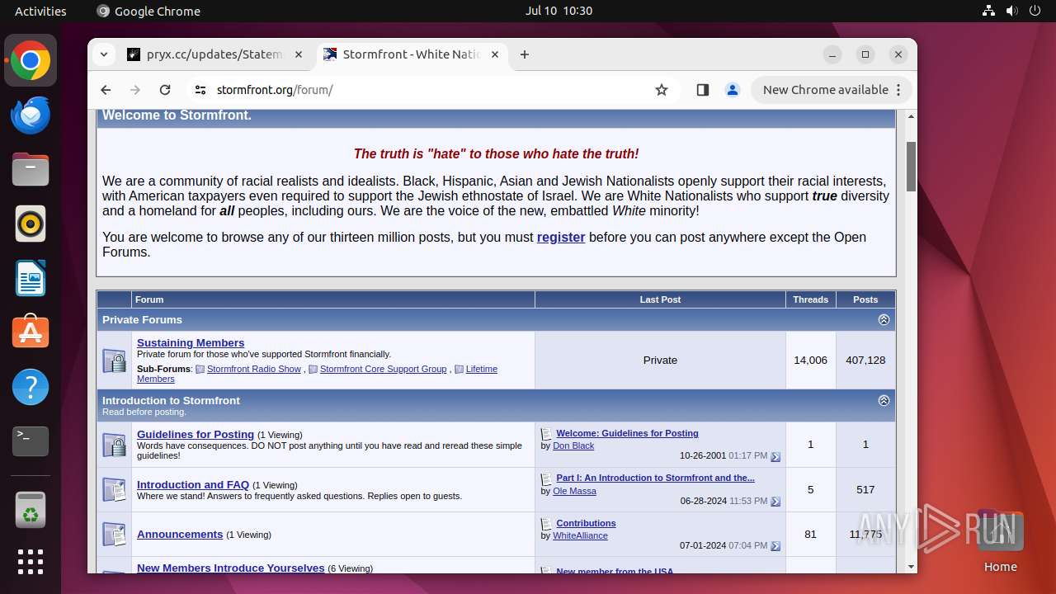View Don Black user profile link
This screenshot has width=1056, height=594.
click(573, 445)
